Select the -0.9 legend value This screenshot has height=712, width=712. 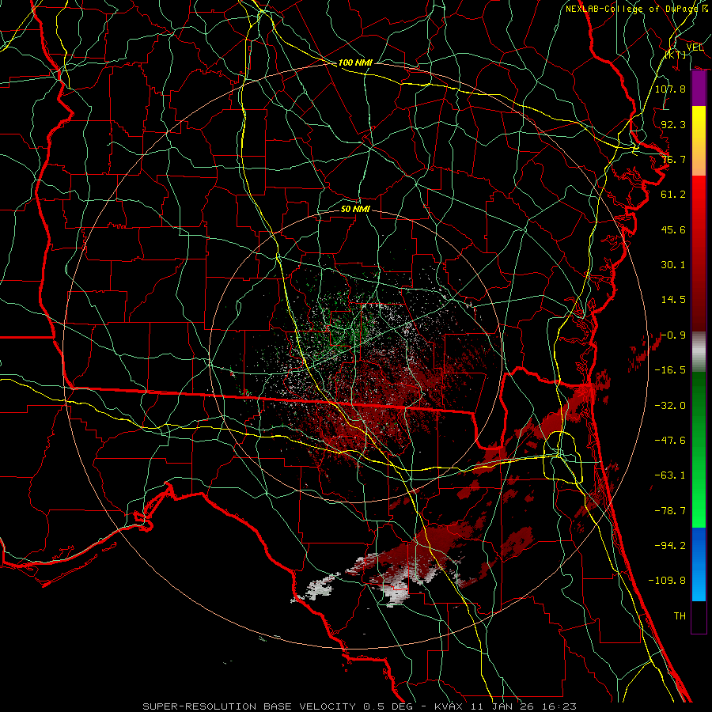pyautogui.click(x=673, y=335)
